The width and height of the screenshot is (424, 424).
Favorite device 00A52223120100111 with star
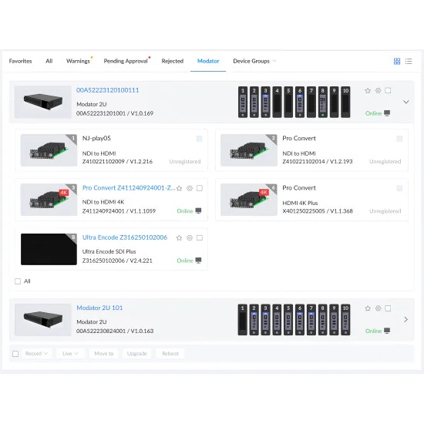point(368,91)
